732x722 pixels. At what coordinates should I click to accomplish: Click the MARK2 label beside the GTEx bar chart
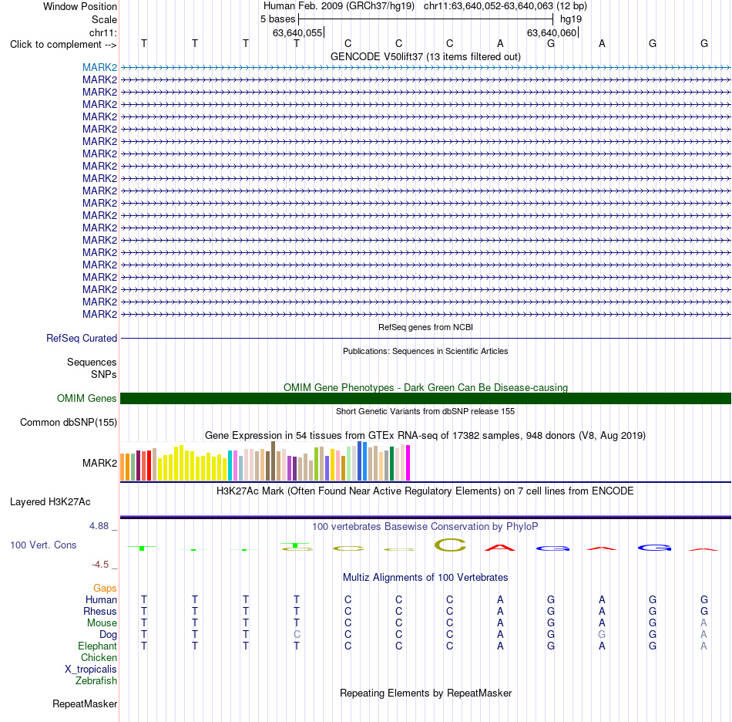[99, 463]
